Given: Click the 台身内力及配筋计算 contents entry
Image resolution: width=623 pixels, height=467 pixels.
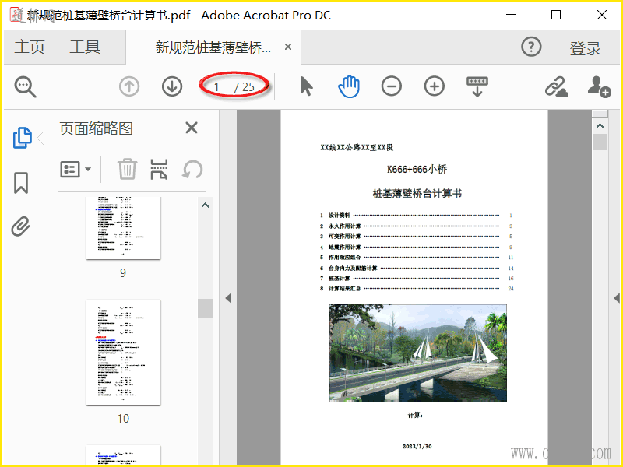Looking at the screenshot, I should click(417, 268).
